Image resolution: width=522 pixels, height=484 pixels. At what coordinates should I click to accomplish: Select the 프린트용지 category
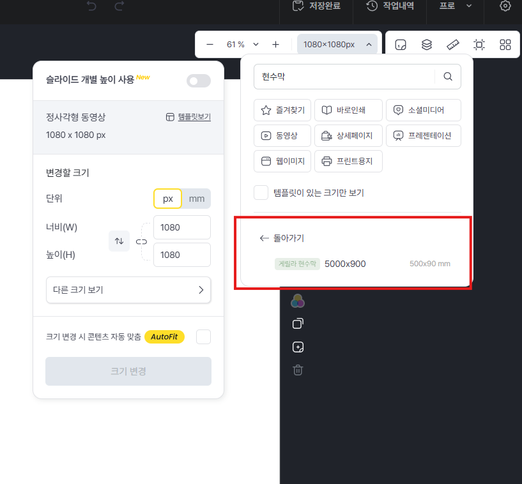coord(348,162)
